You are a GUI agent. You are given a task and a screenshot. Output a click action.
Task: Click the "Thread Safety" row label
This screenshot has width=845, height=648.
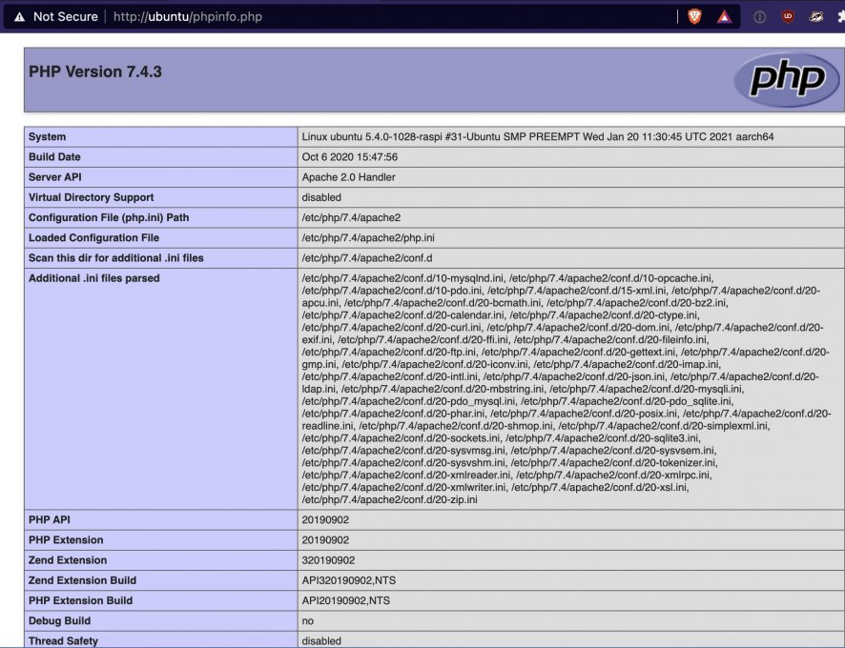pos(63,641)
